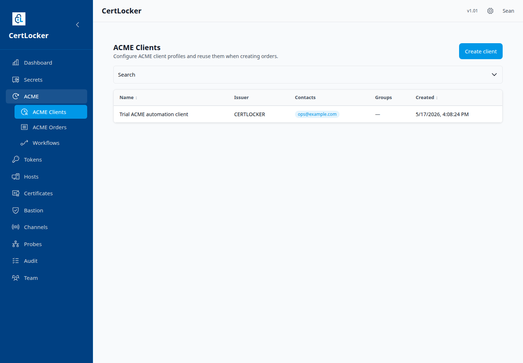Viewport: 523px width, 363px height.
Task: Click the ops@example.com contact tag
Action: pyautogui.click(x=317, y=114)
